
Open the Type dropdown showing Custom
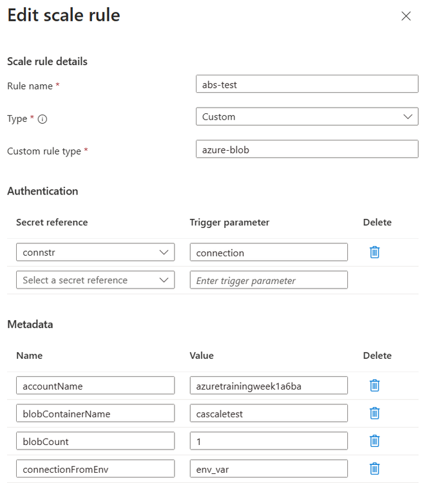[307, 117]
